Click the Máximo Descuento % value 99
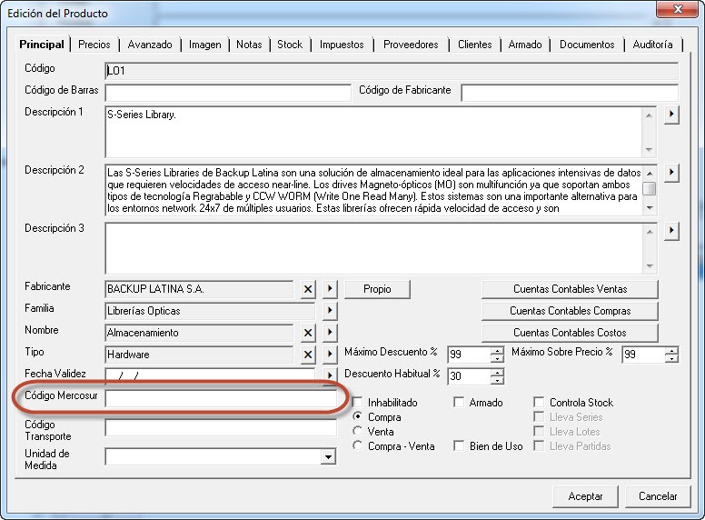The height and width of the screenshot is (520, 705). (x=455, y=355)
